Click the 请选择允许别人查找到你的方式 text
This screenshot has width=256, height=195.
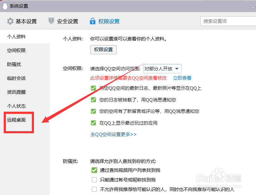tap(123, 161)
